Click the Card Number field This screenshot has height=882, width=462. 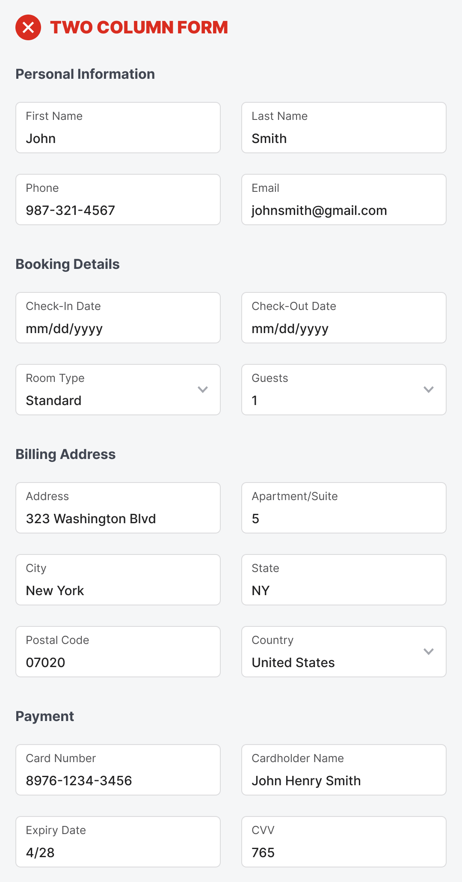(x=118, y=770)
